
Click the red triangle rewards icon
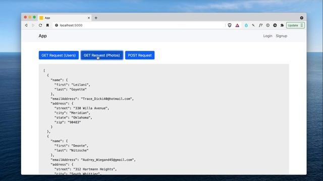point(237,26)
